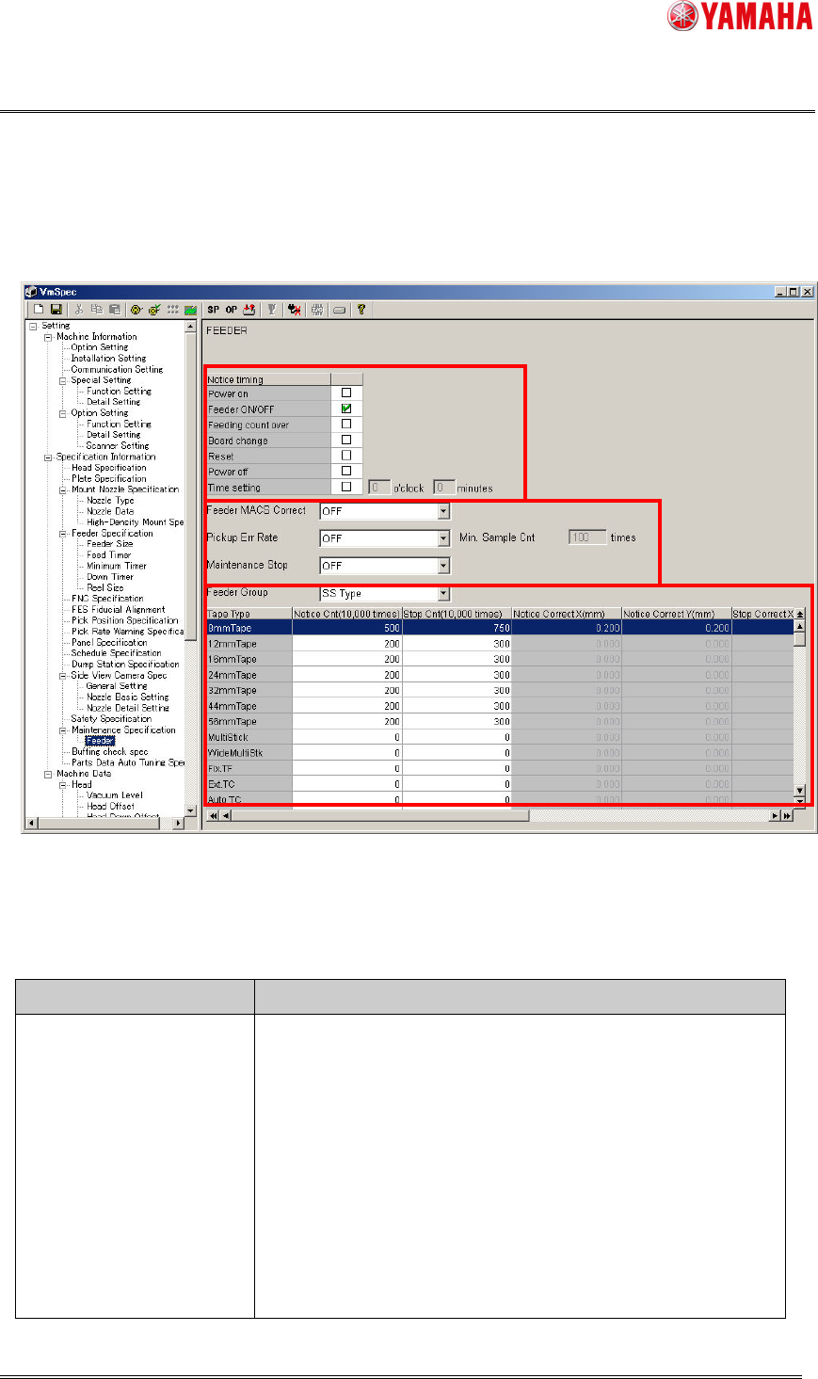Tick the Reset notice checkbox
Screen dimensions: 818x1379
[x=346, y=456]
